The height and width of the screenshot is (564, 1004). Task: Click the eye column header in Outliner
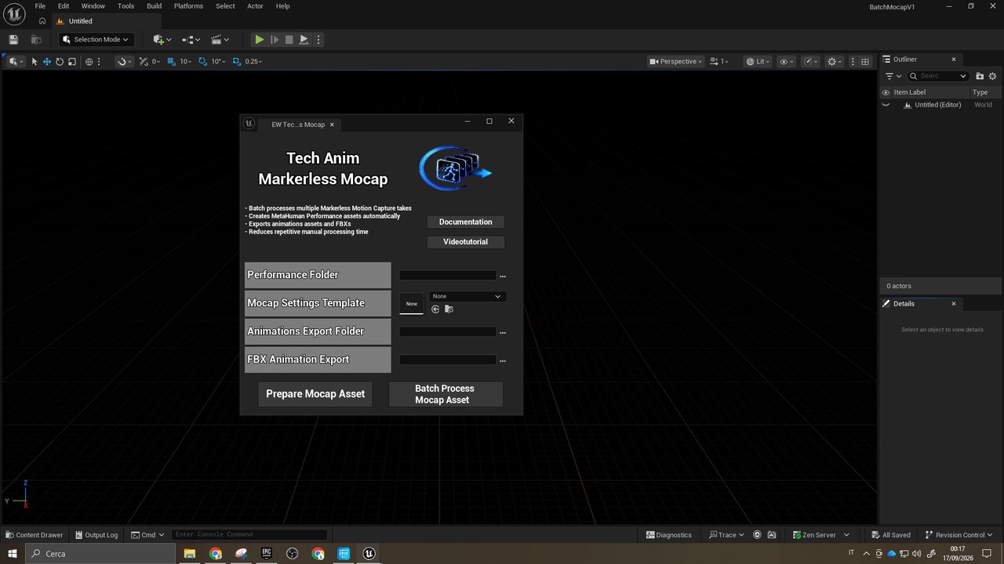click(886, 92)
